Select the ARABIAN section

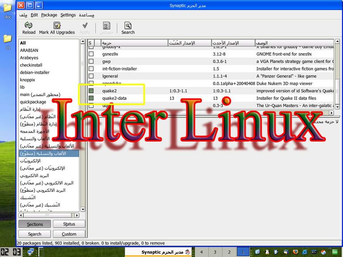click(29, 50)
